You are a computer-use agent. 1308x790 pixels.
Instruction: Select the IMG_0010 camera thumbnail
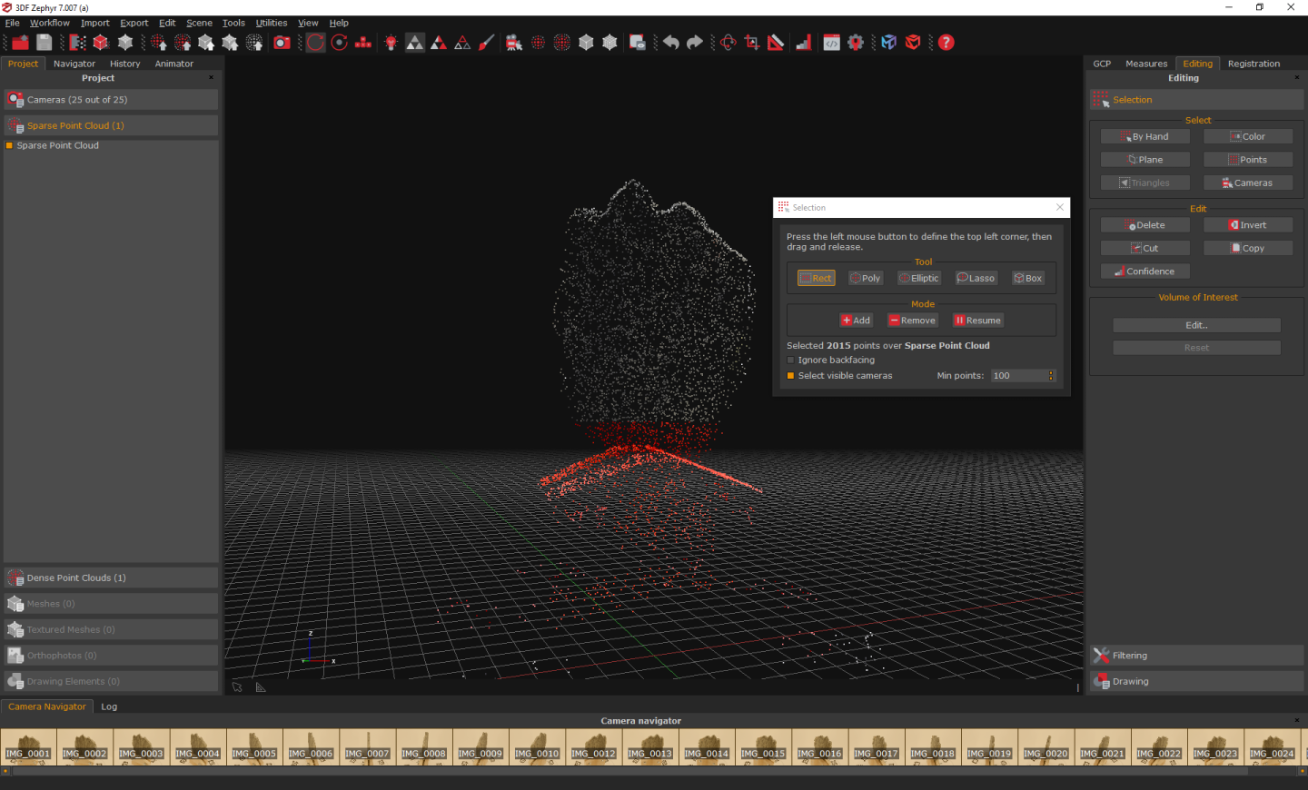537,746
